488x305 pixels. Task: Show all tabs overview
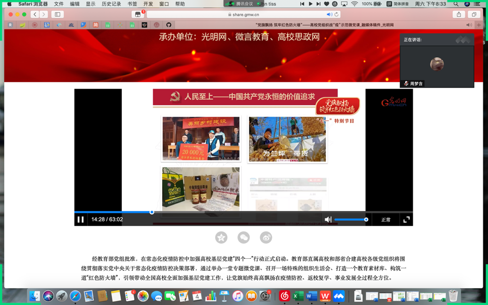[x=474, y=14]
